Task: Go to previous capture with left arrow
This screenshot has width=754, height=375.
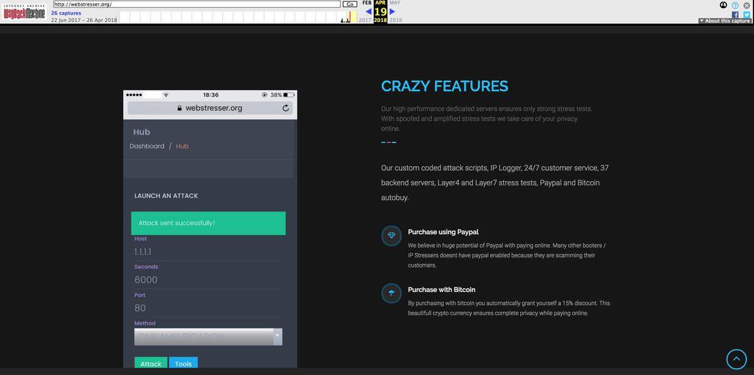Action: click(x=368, y=11)
